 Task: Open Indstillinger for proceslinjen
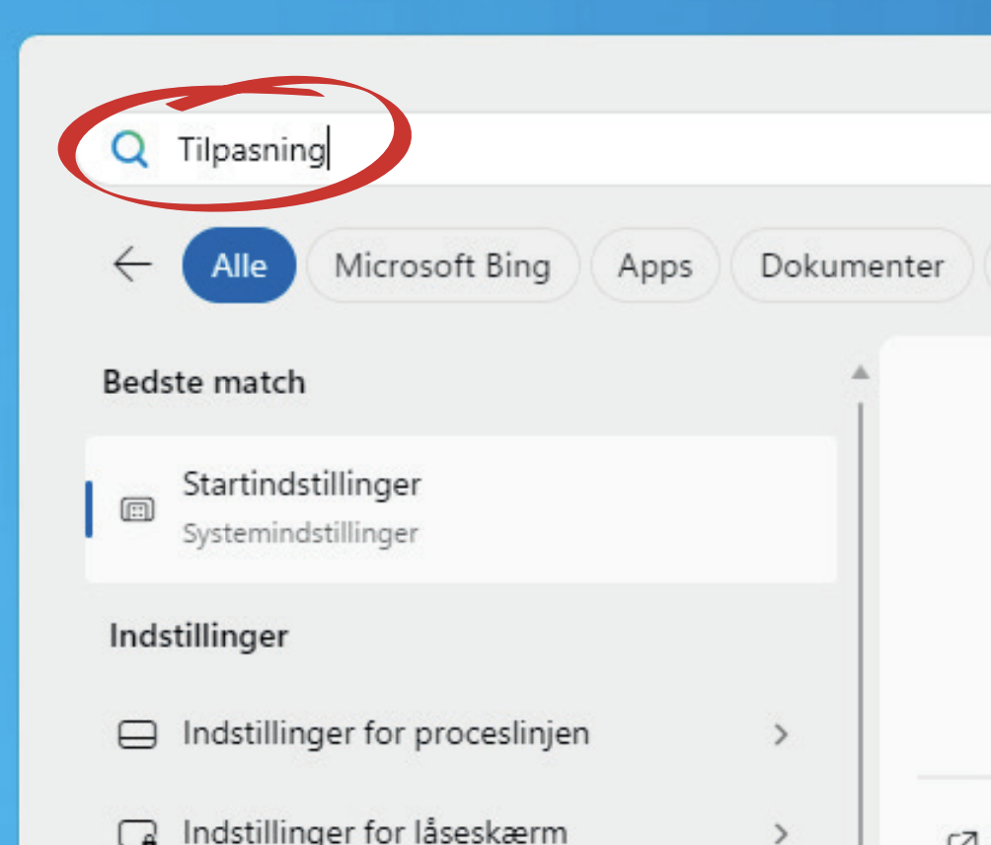click(386, 734)
